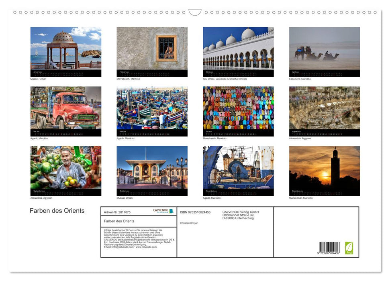Open the November ship image of Agadir
Screen dimensions: 390x281
(238, 170)
